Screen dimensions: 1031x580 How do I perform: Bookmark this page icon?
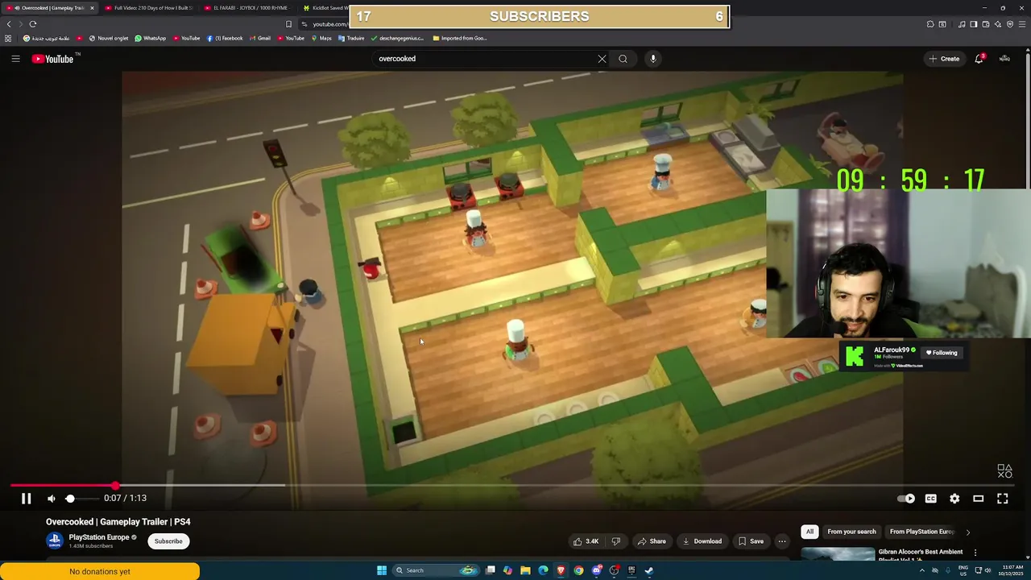point(288,24)
